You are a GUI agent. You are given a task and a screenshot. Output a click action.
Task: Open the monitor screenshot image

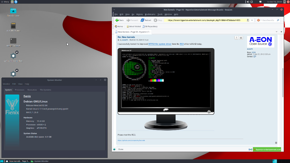pos(166,89)
